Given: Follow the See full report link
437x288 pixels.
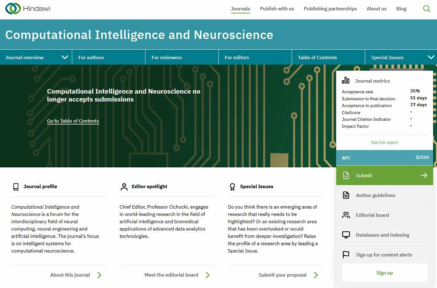Looking at the screenshot, I should (384, 142).
